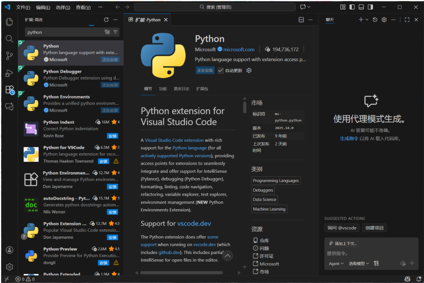
Task: Open the 选择 menu
Action: tap(63, 7)
